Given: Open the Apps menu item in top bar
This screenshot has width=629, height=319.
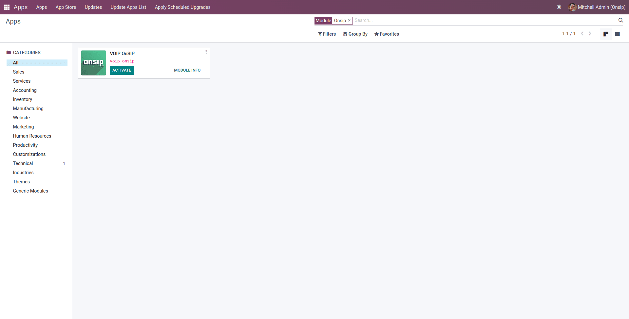Looking at the screenshot, I should click(x=42, y=7).
